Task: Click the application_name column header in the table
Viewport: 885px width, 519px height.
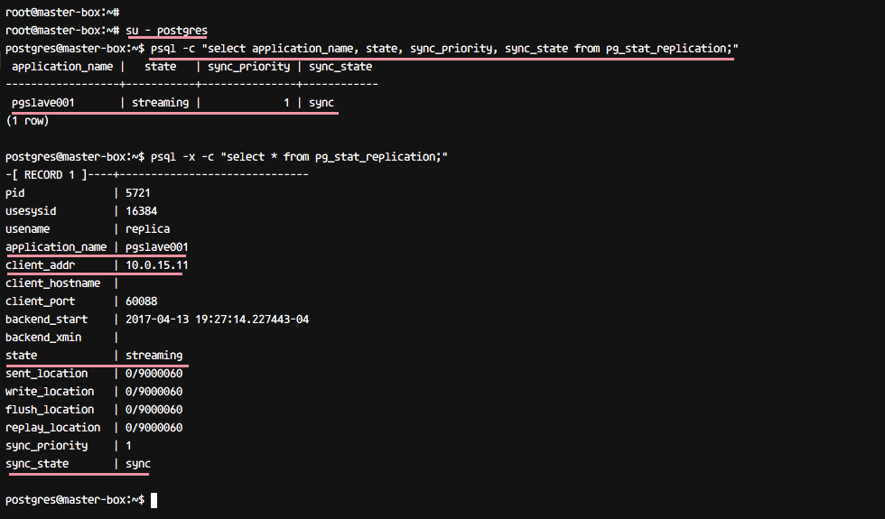Action: 62,67
